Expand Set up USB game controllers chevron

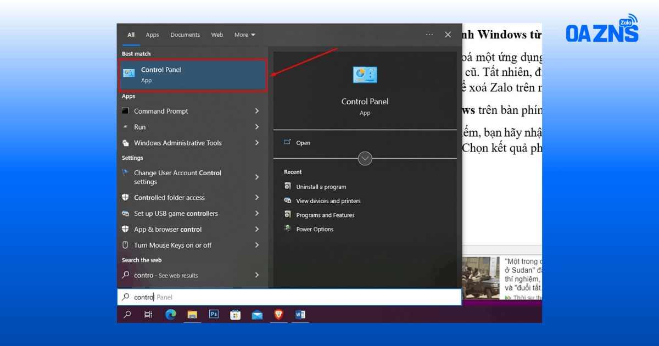click(x=257, y=214)
